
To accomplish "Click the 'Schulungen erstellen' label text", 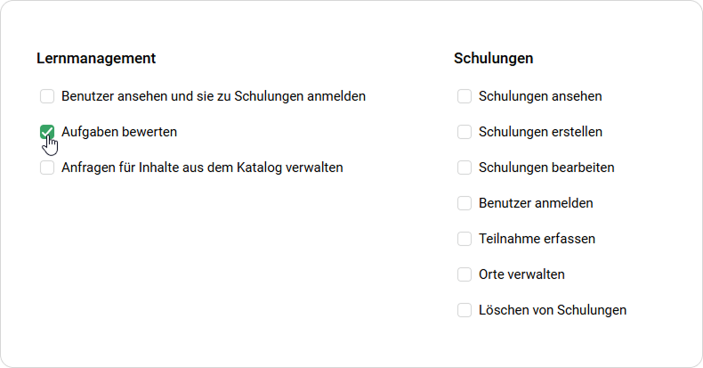I will [x=540, y=132].
